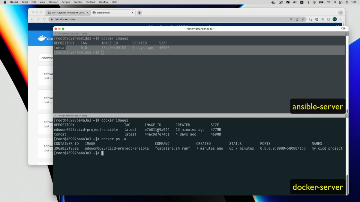
Task: Click tomcat repository in top pane
Action: tap(60, 48)
